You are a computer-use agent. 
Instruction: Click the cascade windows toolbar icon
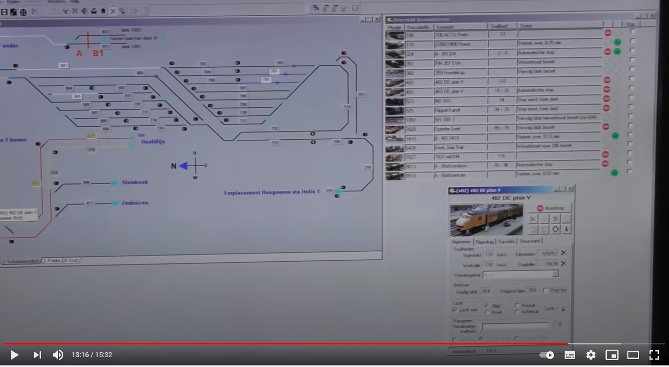click(x=315, y=8)
